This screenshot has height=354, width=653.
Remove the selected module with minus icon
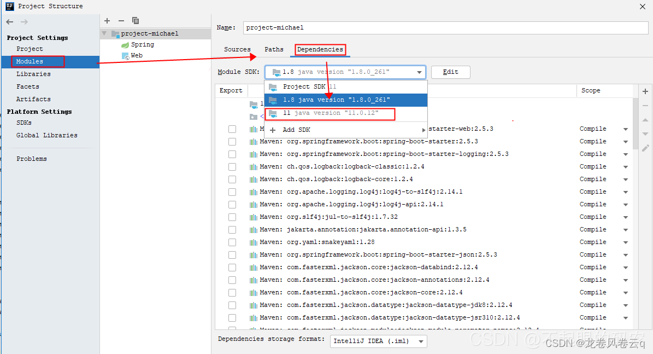coord(121,20)
